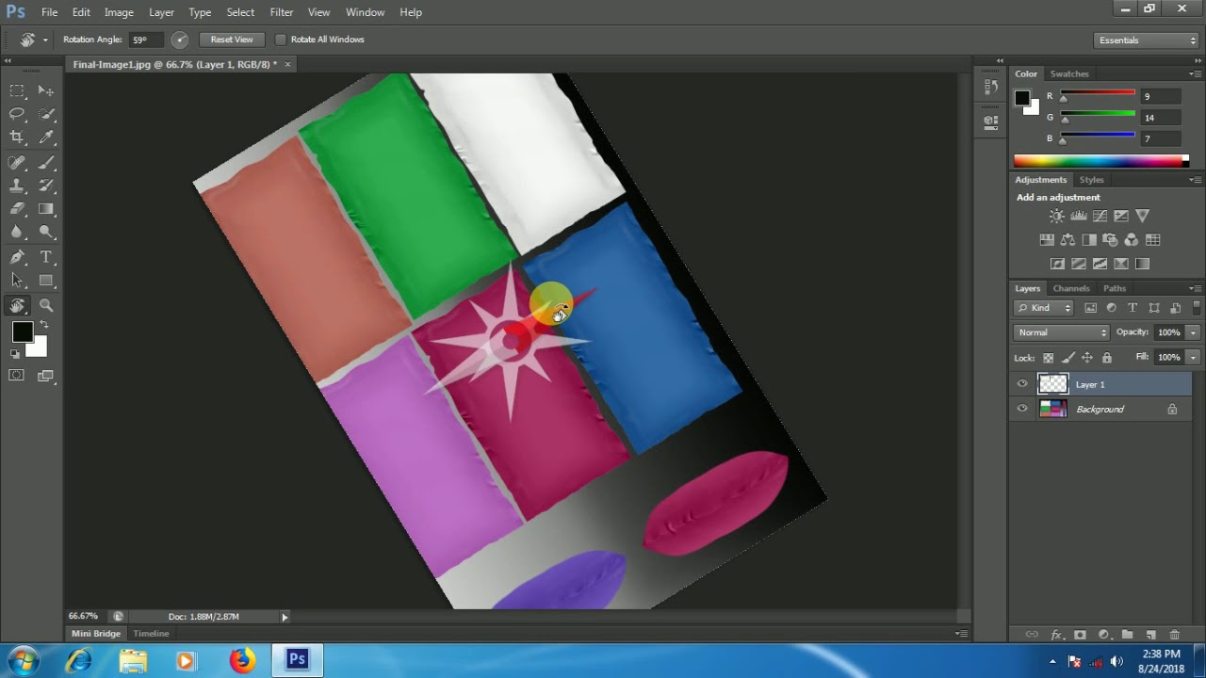Screen dimensions: 1206x678
Task: Delete layer using trash icon
Action: pos(1174,635)
